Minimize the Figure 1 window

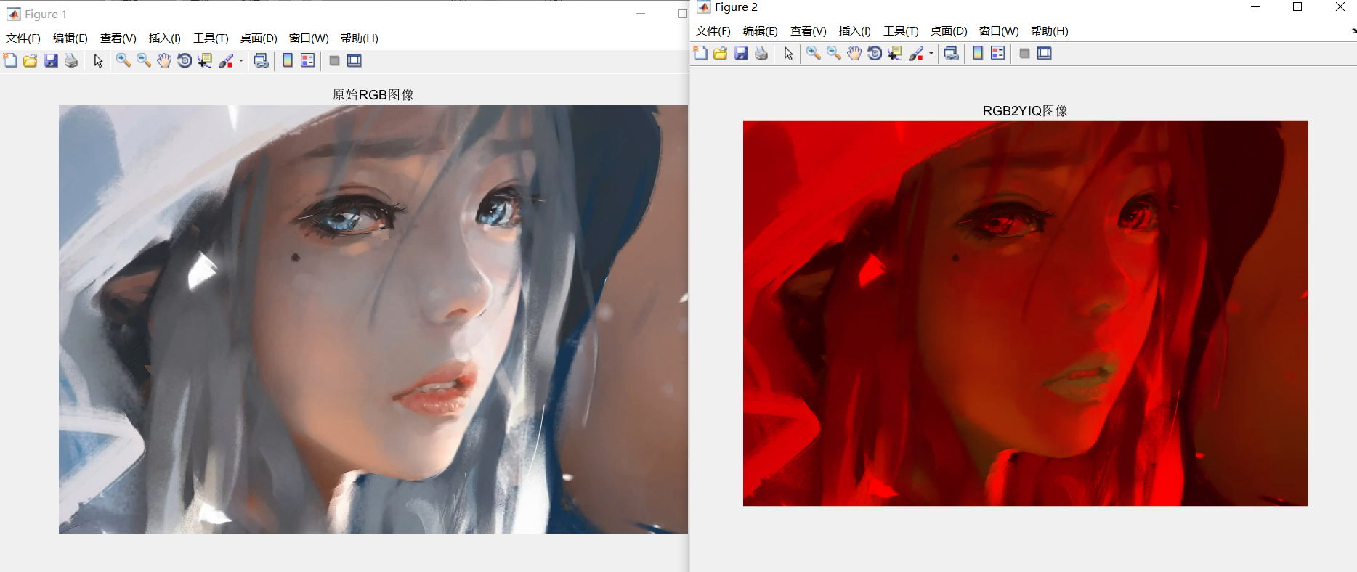[x=641, y=14]
